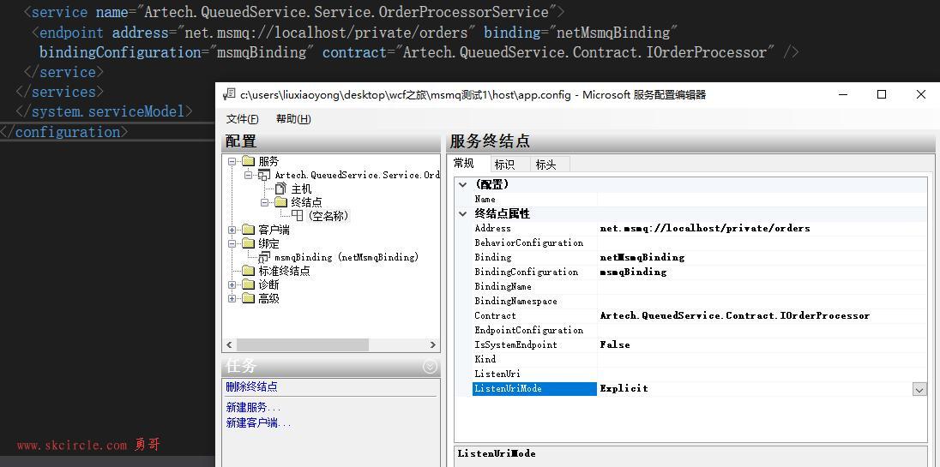Image resolution: width=940 pixels, height=467 pixels.
Task: Click the 绑定 folder icon
Action: coord(248,243)
